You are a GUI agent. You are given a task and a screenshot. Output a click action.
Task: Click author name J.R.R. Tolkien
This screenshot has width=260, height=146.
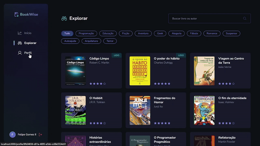coord(97,102)
